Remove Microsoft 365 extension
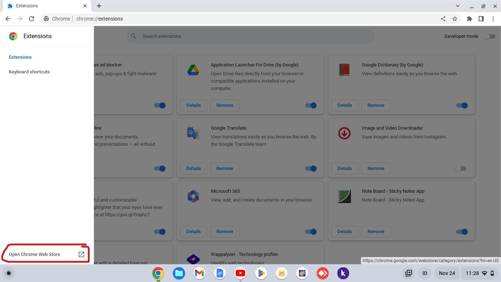Viewport: 501px width, 282px height. click(x=225, y=232)
